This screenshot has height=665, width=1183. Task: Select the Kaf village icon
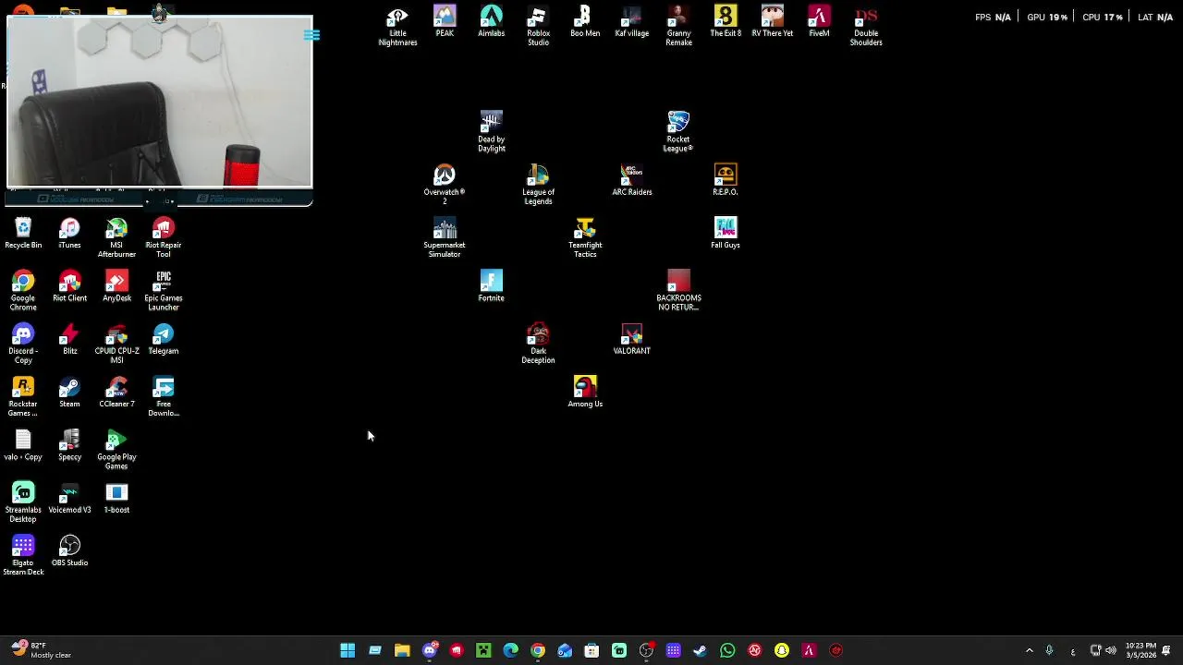coord(631,22)
